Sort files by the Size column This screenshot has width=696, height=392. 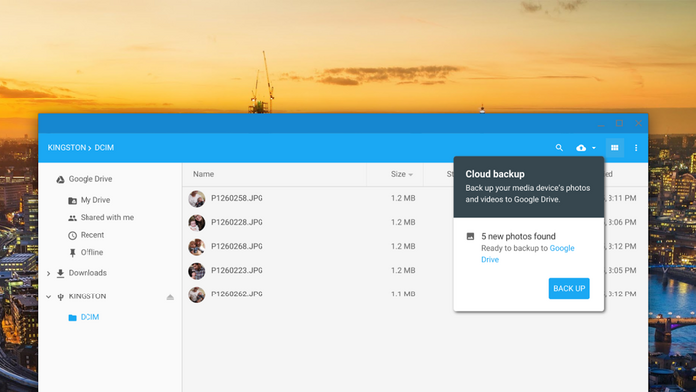pyautogui.click(x=402, y=174)
